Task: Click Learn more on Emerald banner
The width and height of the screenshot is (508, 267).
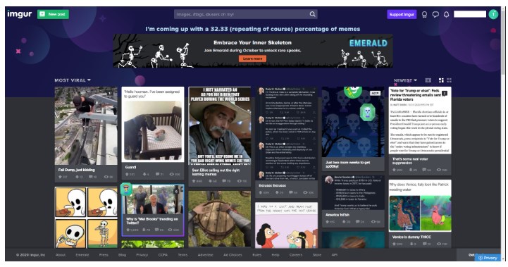Action: pos(252,58)
